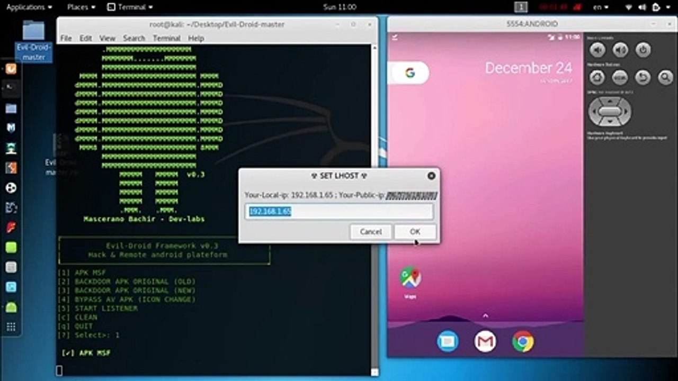Click the DPAD up arrow
The height and width of the screenshot is (381, 678).
pyautogui.click(x=610, y=101)
